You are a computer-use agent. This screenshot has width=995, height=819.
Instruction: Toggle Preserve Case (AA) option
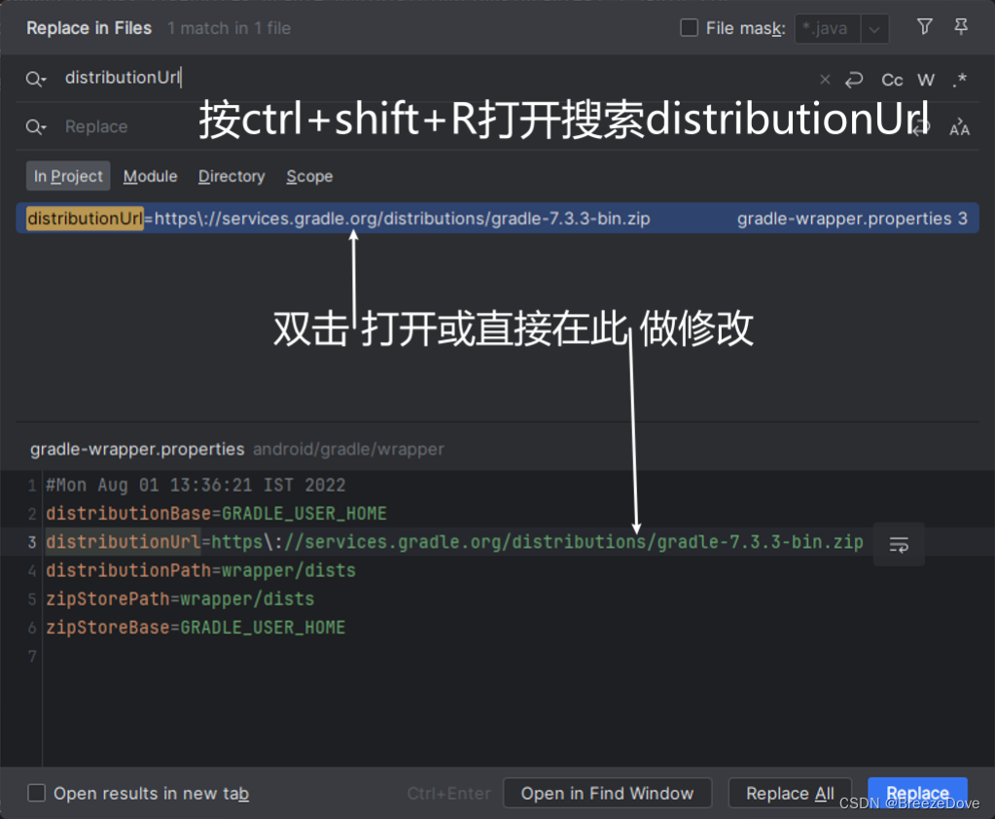pyautogui.click(x=959, y=126)
